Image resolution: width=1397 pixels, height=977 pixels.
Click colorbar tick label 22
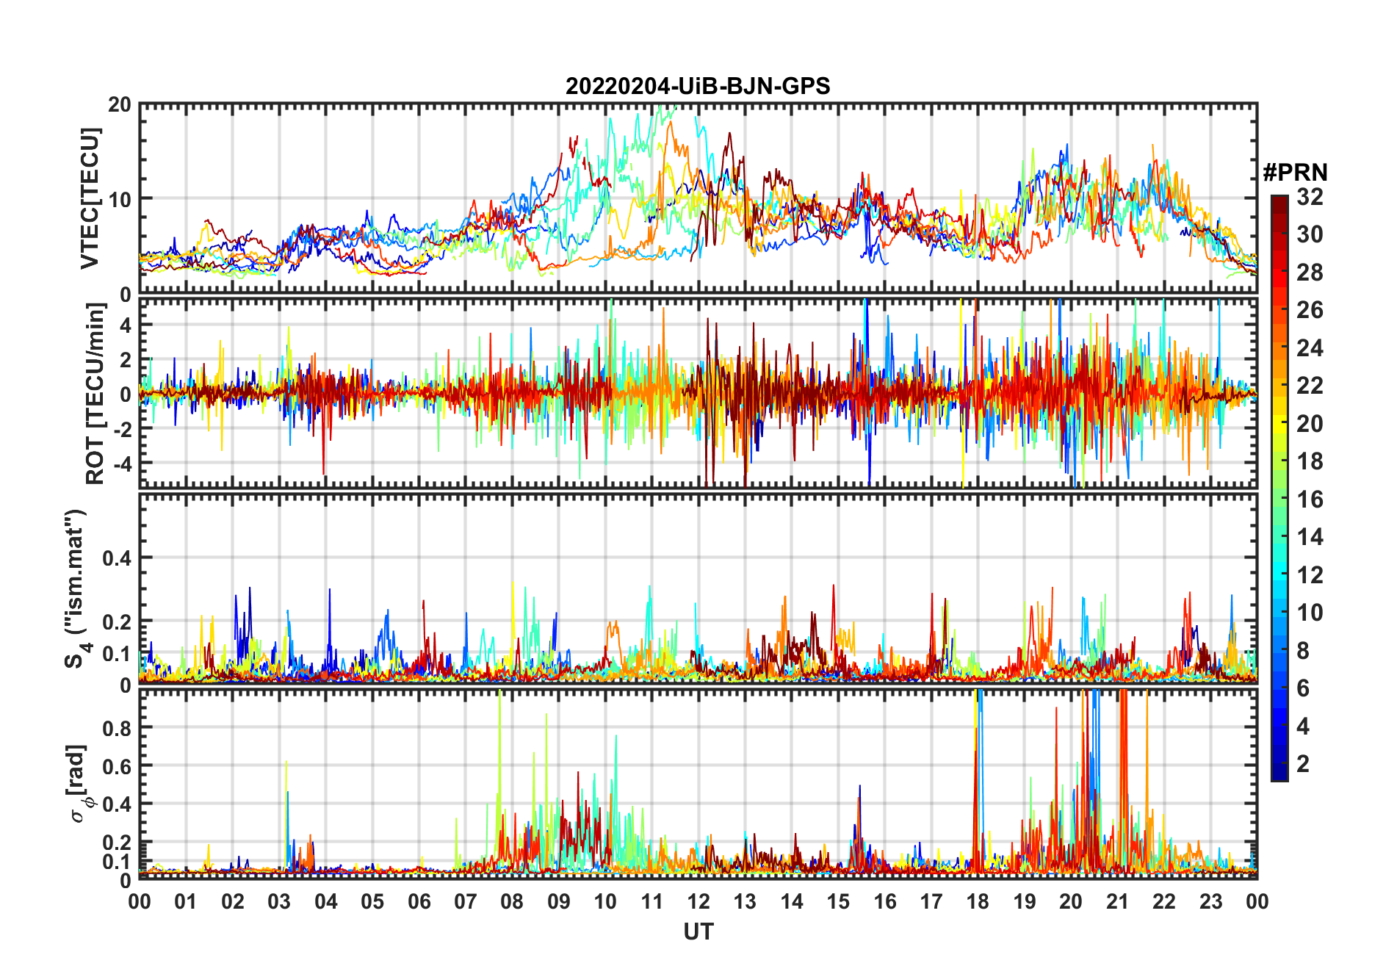click(x=1310, y=386)
